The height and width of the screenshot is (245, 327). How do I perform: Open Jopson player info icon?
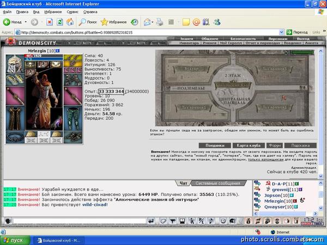tap(292, 195)
